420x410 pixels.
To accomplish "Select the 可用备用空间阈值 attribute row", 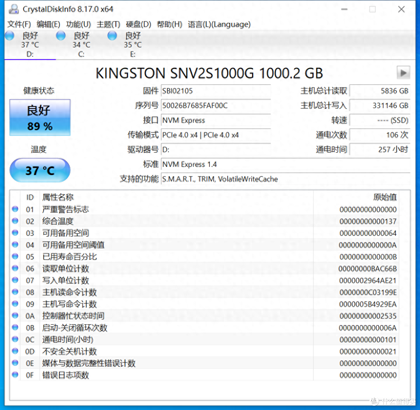I will pos(205,245).
